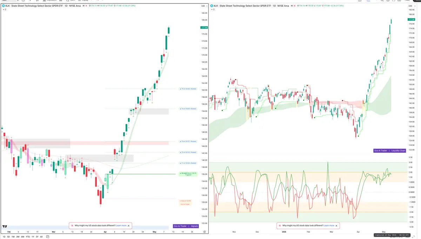
Task: Select the 6M time range
Action: click(22, 237)
